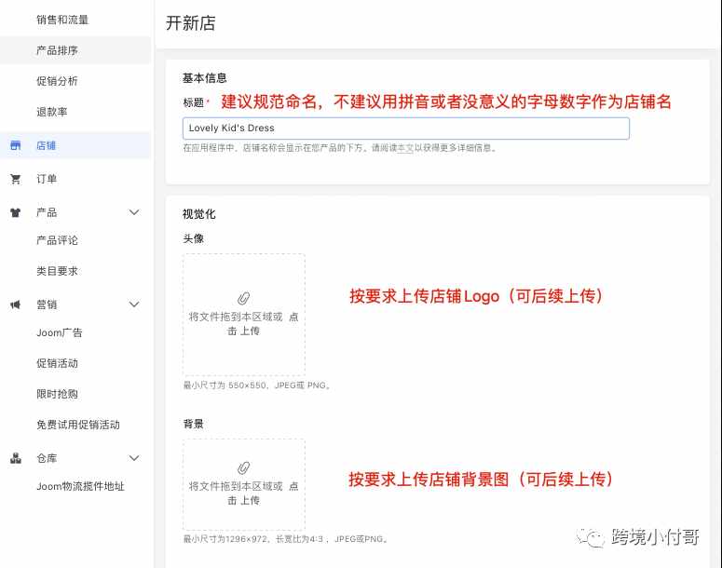722x568 pixels.
Task: Click the 最小尺寸为1296×972 hint text
Action: 285,539
